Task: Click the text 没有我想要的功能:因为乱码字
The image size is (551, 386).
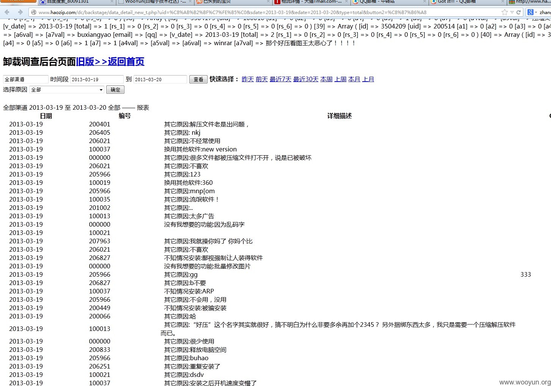Action: (x=204, y=224)
